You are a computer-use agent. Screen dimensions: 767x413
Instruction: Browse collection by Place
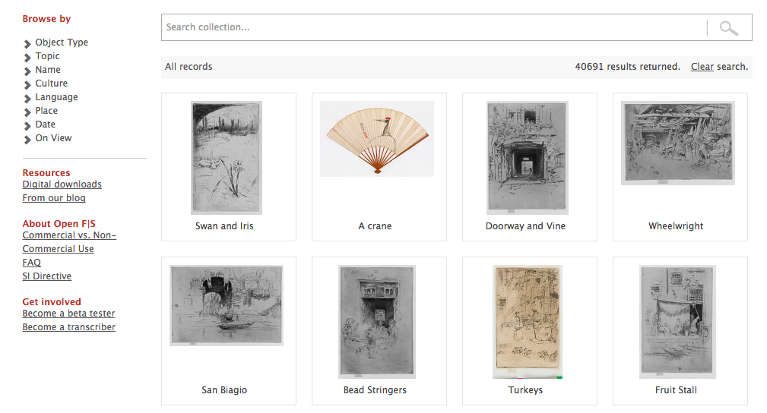pos(46,111)
